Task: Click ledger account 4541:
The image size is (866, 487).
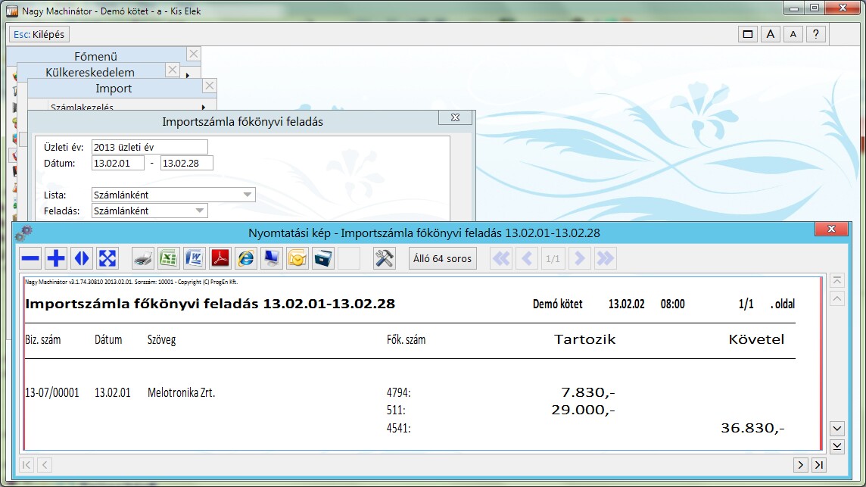Action: [399, 429]
